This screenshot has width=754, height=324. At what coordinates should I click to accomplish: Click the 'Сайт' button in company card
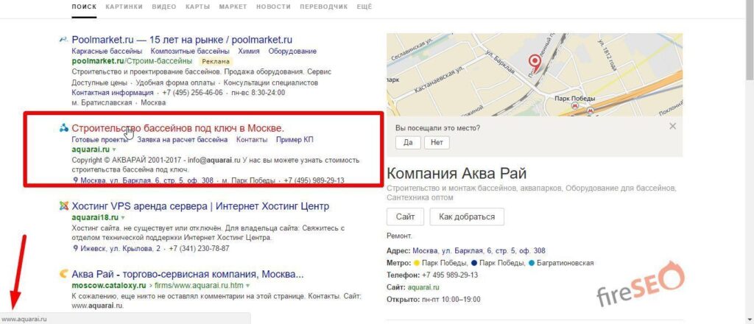click(405, 216)
